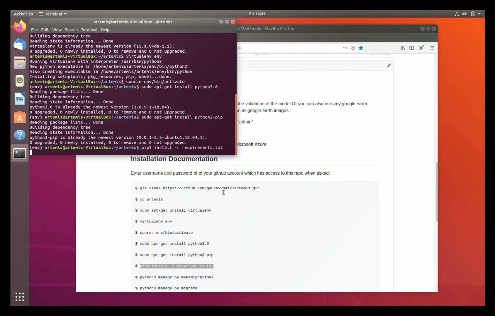
Task: Open Firefox hamburger menu
Action: (x=432, y=48)
